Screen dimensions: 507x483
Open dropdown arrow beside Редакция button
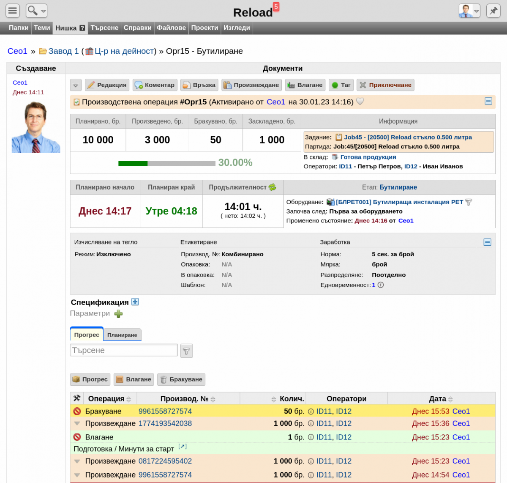tap(76, 85)
